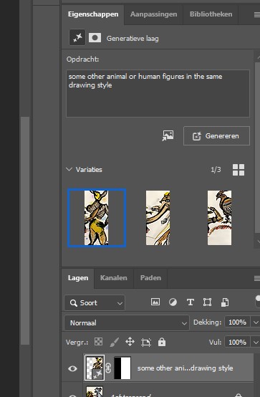The width and height of the screenshot is (260, 397).
Task: Open the Eigenschappen panel menu
Action: pyautogui.click(x=256, y=15)
